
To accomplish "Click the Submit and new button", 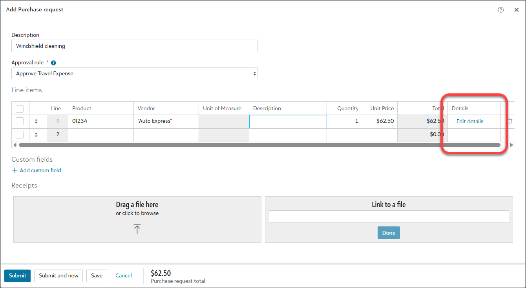I will (x=58, y=275).
